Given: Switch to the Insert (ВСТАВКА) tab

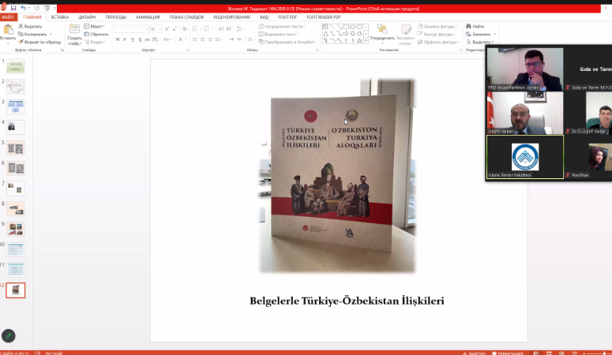Looking at the screenshot, I should pos(60,17).
